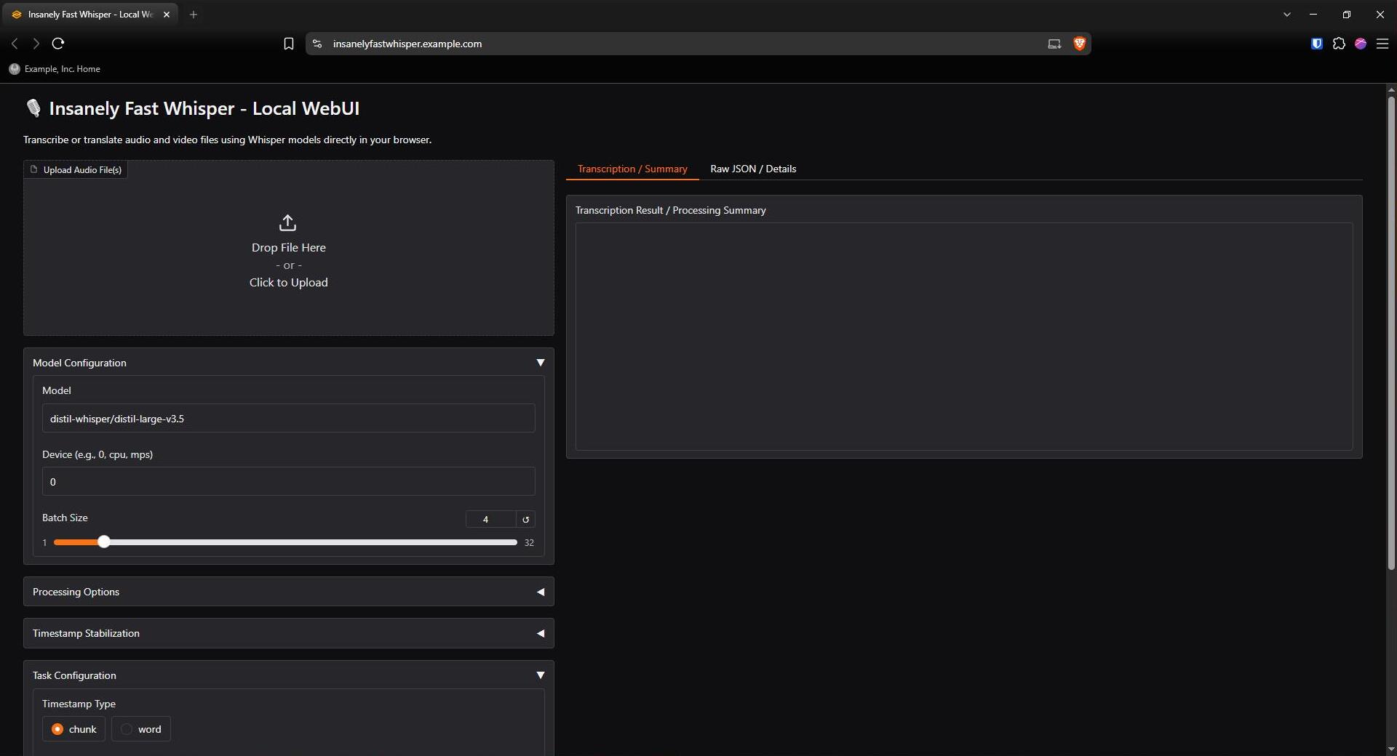Select the chunk timestamp type

tap(73, 729)
